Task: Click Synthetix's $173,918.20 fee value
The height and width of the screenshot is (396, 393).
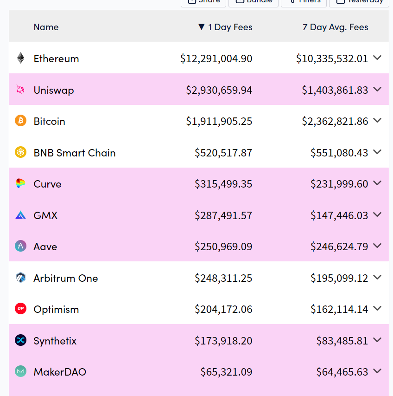Action: click(x=223, y=341)
